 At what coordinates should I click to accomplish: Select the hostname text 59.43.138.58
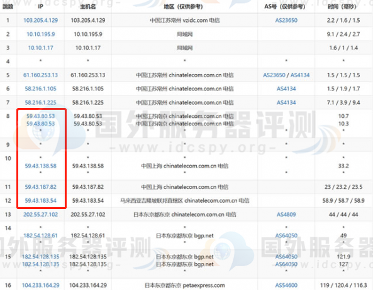pos(88,166)
